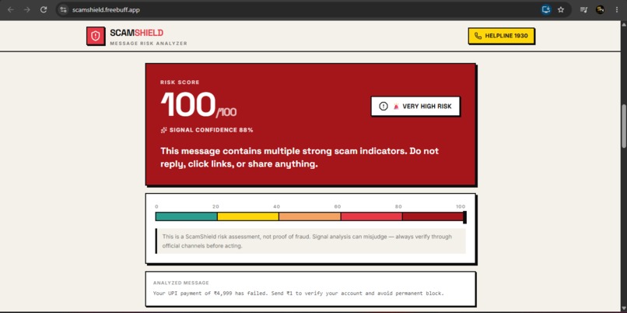Click the orange 40-60 risk meter segment
Screen dimensions: 627x313
310,216
